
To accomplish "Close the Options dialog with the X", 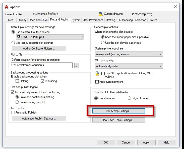I will [175, 7].
